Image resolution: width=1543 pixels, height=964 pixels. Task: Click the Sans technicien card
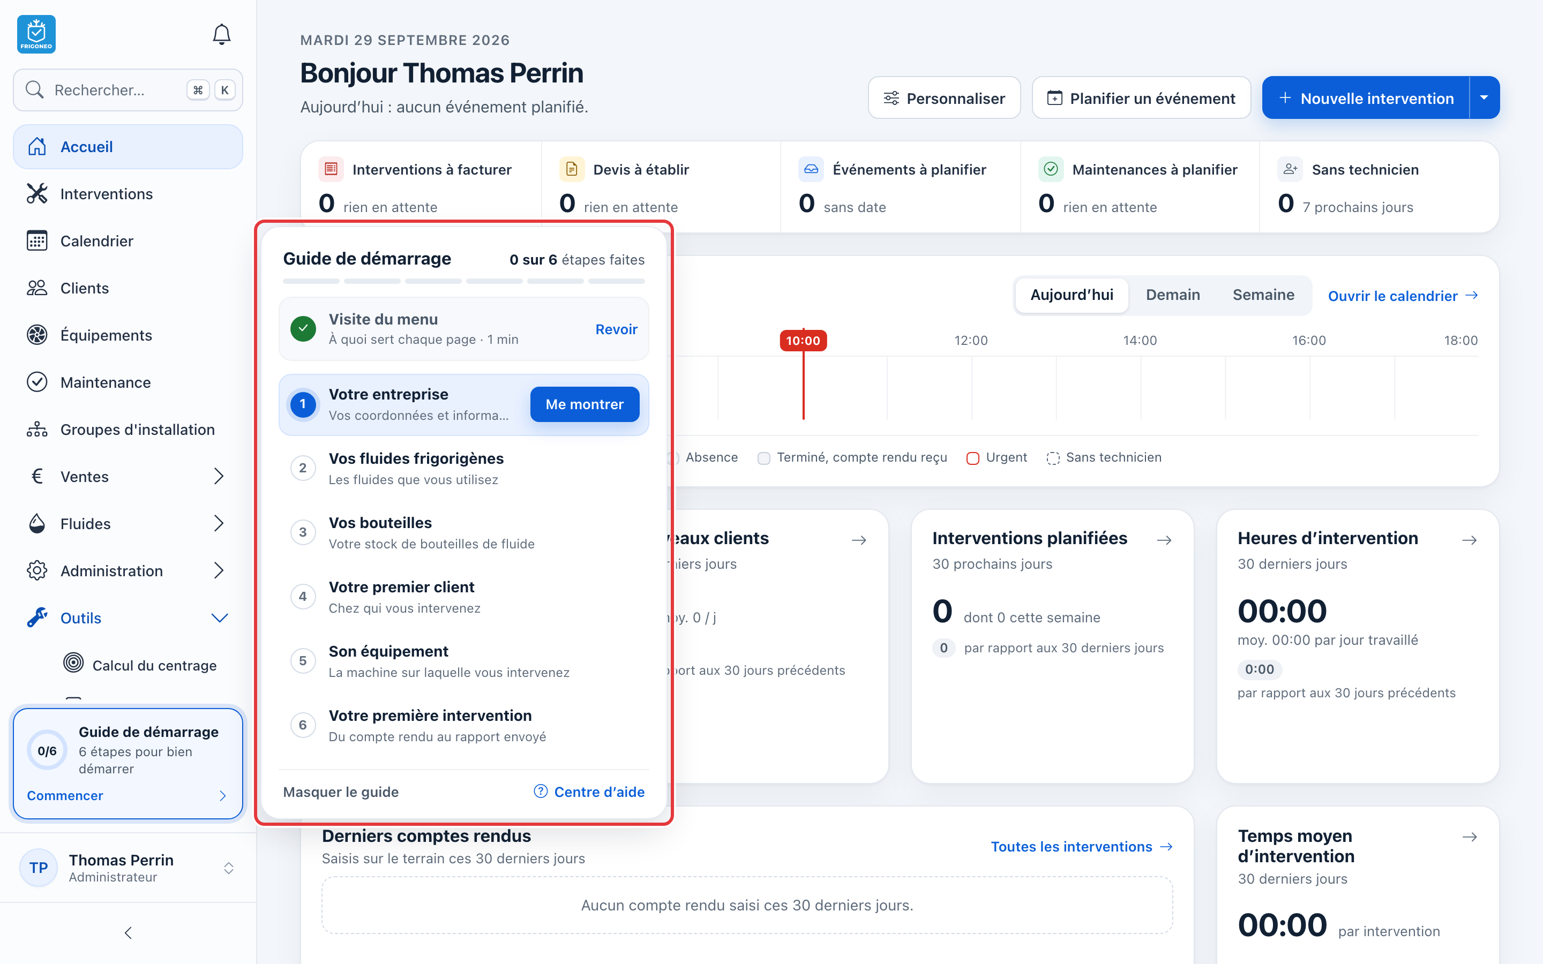[x=1379, y=187]
